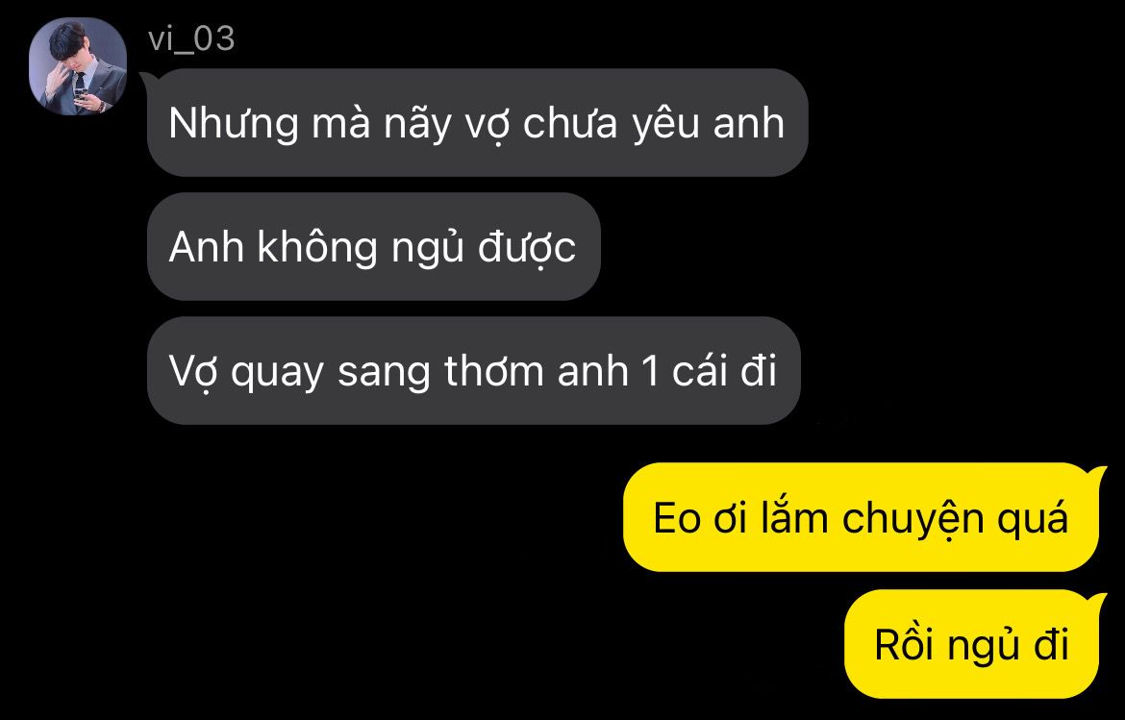Open vi_03's profile picture avatar
Screen dimensions: 1125x720
click(x=78, y=66)
